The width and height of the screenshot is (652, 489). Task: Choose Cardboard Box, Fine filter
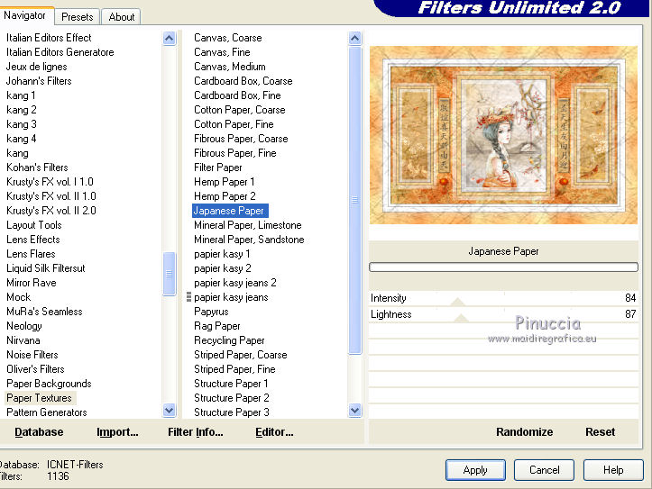point(237,95)
